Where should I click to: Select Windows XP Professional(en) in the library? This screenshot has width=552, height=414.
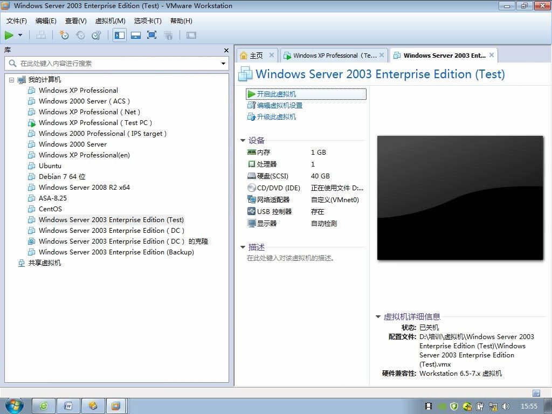84,155
